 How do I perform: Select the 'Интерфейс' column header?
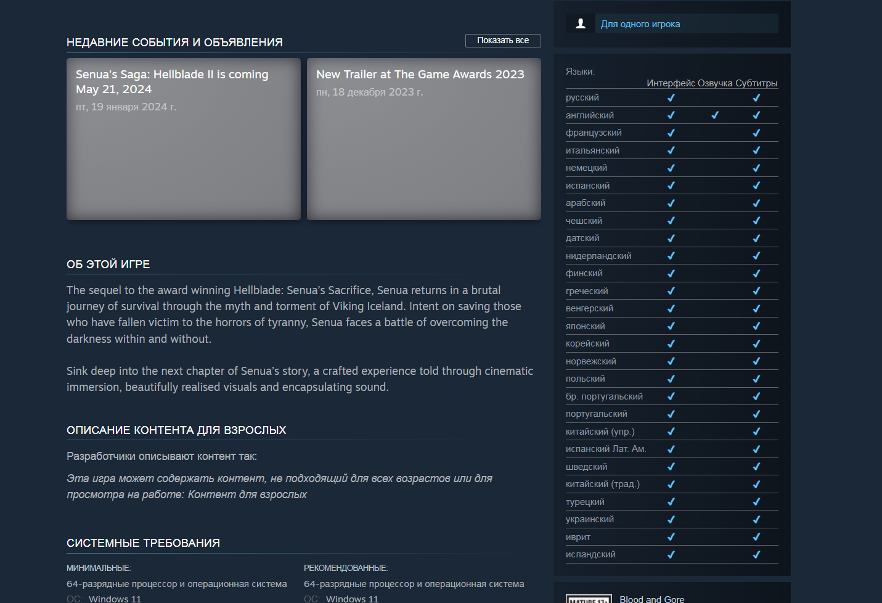tap(671, 83)
